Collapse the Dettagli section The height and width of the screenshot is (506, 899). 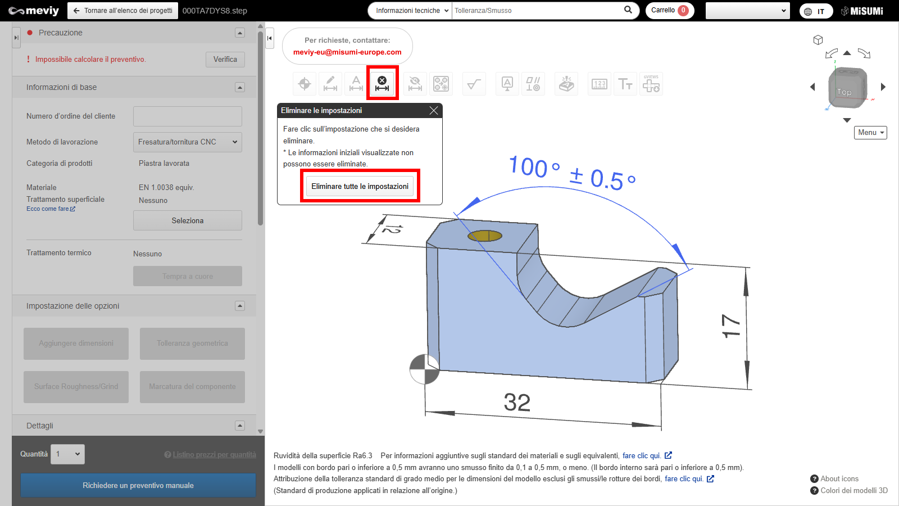[240, 426]
